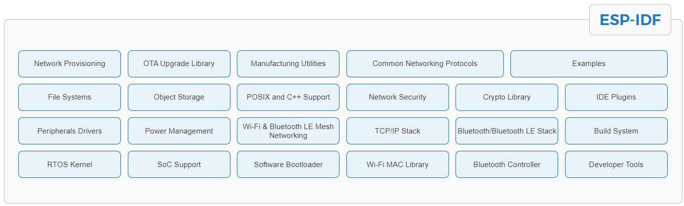This screenshot has width=684, height=206.
Task: Open the Wi-Fi MAC Library box
Action: [398, 165]
